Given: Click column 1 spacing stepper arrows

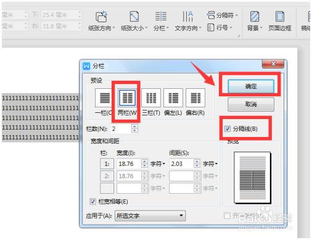Looking at the screenshot, I should coord(197,163).
